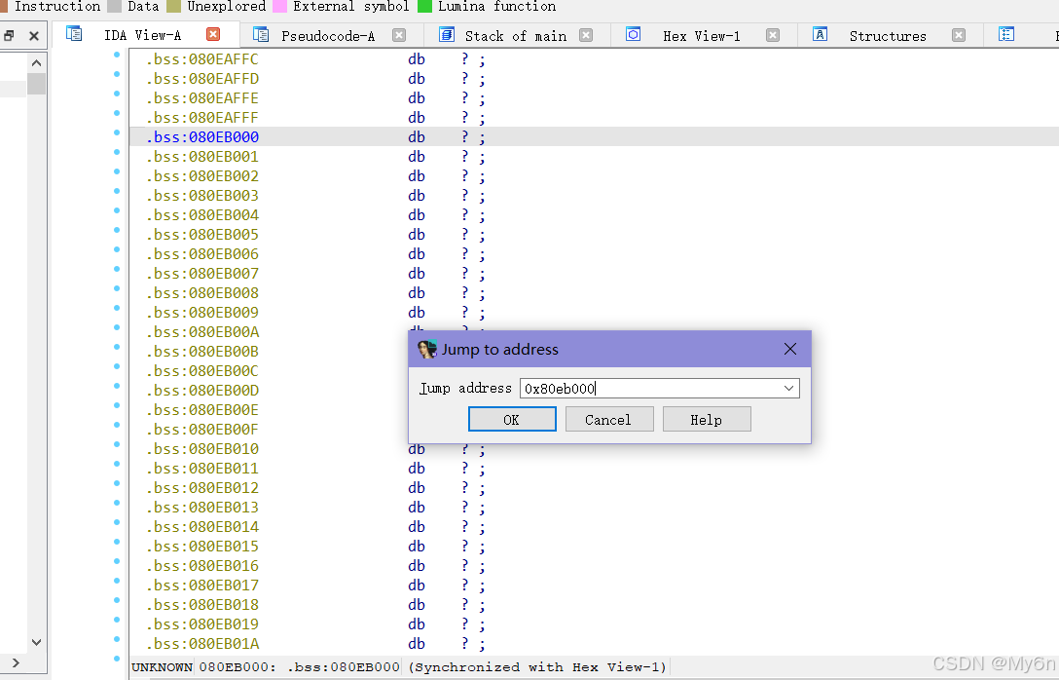This screenshot has height=680, width=1059.
Task: Close the Pseudocode-A tab
Action: [x=399, y=35]
